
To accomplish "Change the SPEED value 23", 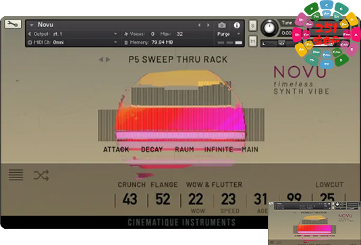I will pyautogui.click(x=228, y=199).
